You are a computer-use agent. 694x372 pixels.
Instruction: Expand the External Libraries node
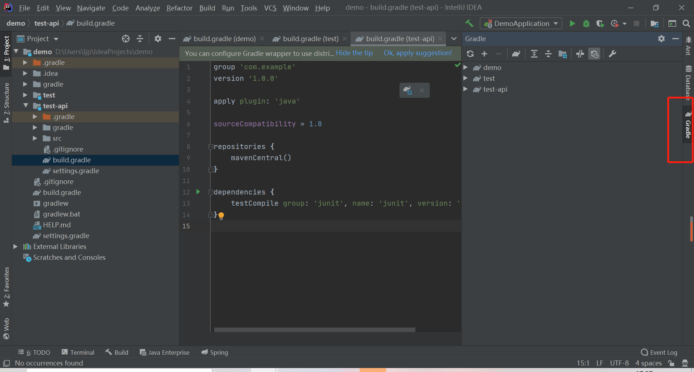pos(15,246)
